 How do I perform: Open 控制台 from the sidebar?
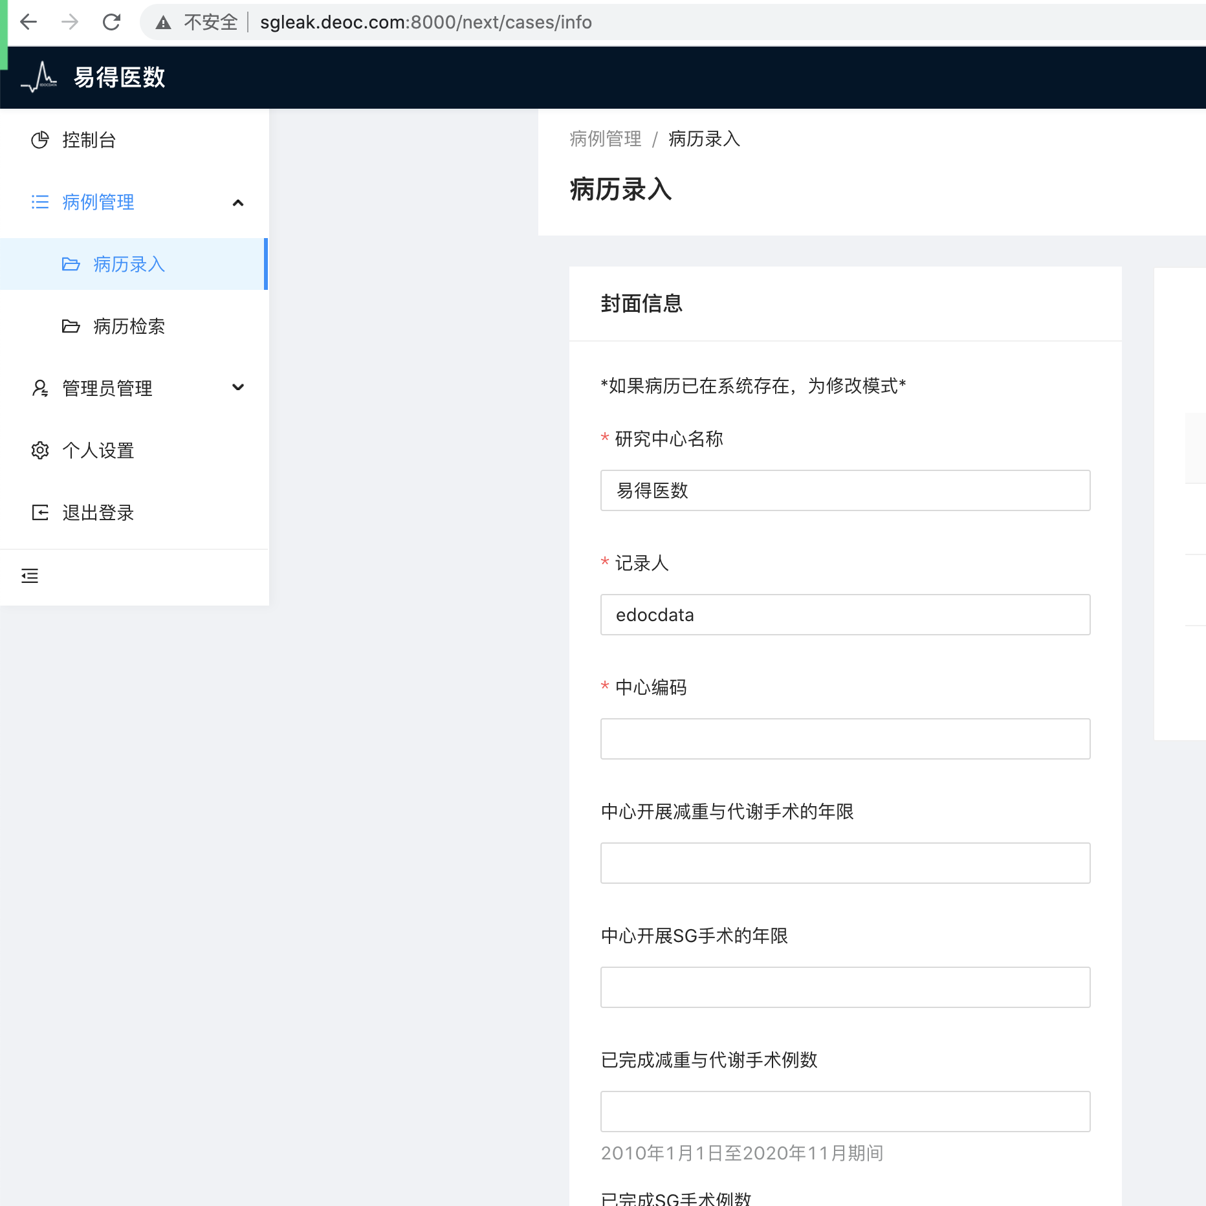89,140
